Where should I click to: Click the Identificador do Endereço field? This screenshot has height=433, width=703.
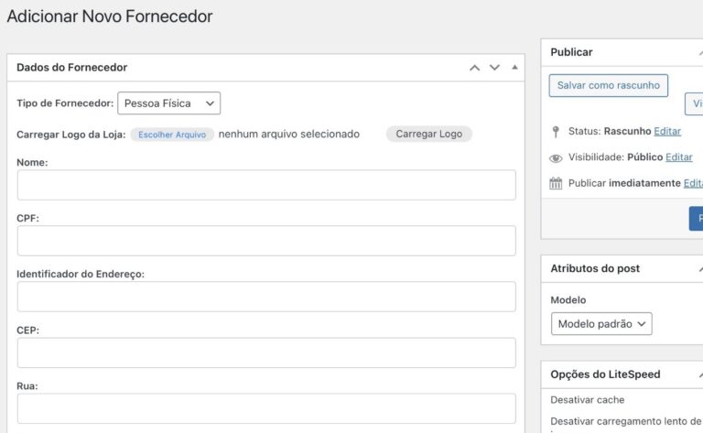pos(266,297)
